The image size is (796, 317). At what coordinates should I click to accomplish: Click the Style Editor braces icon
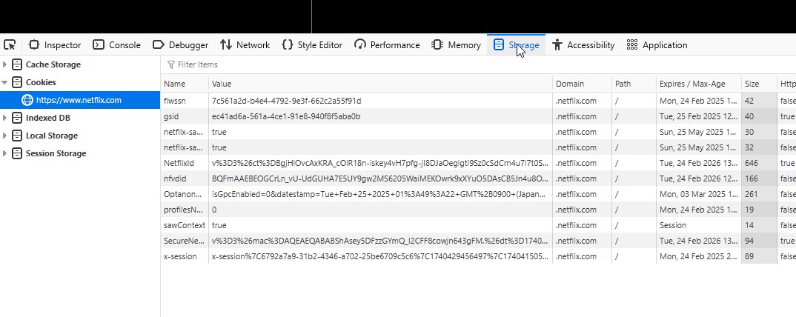(288, 44)
